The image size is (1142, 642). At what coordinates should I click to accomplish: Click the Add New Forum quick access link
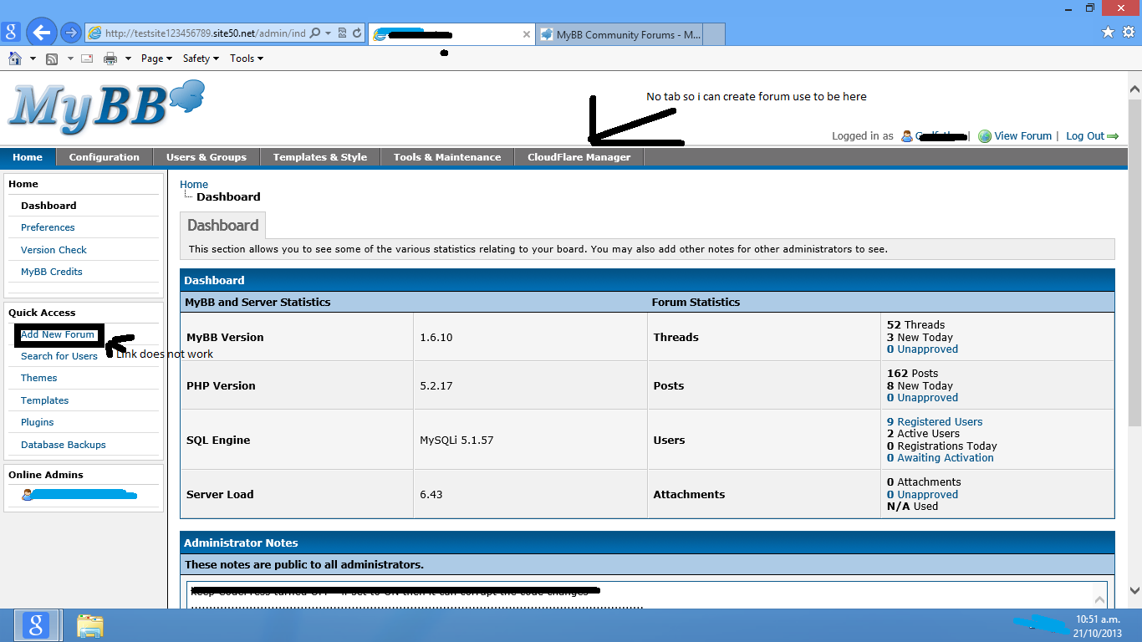point(58,334)
